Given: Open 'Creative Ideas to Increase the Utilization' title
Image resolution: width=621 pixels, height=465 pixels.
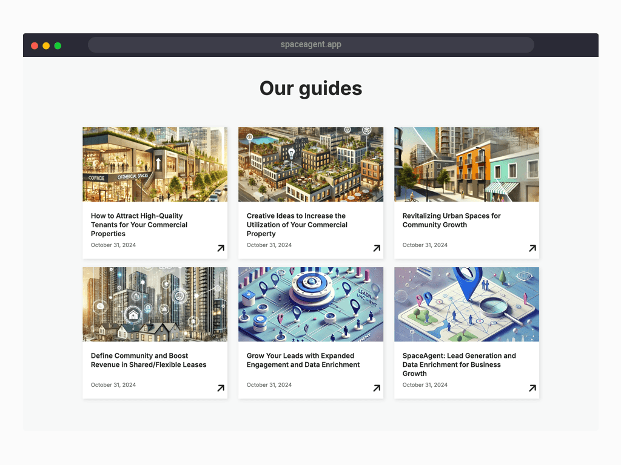Looking at the screenshot, I should 297,225.
